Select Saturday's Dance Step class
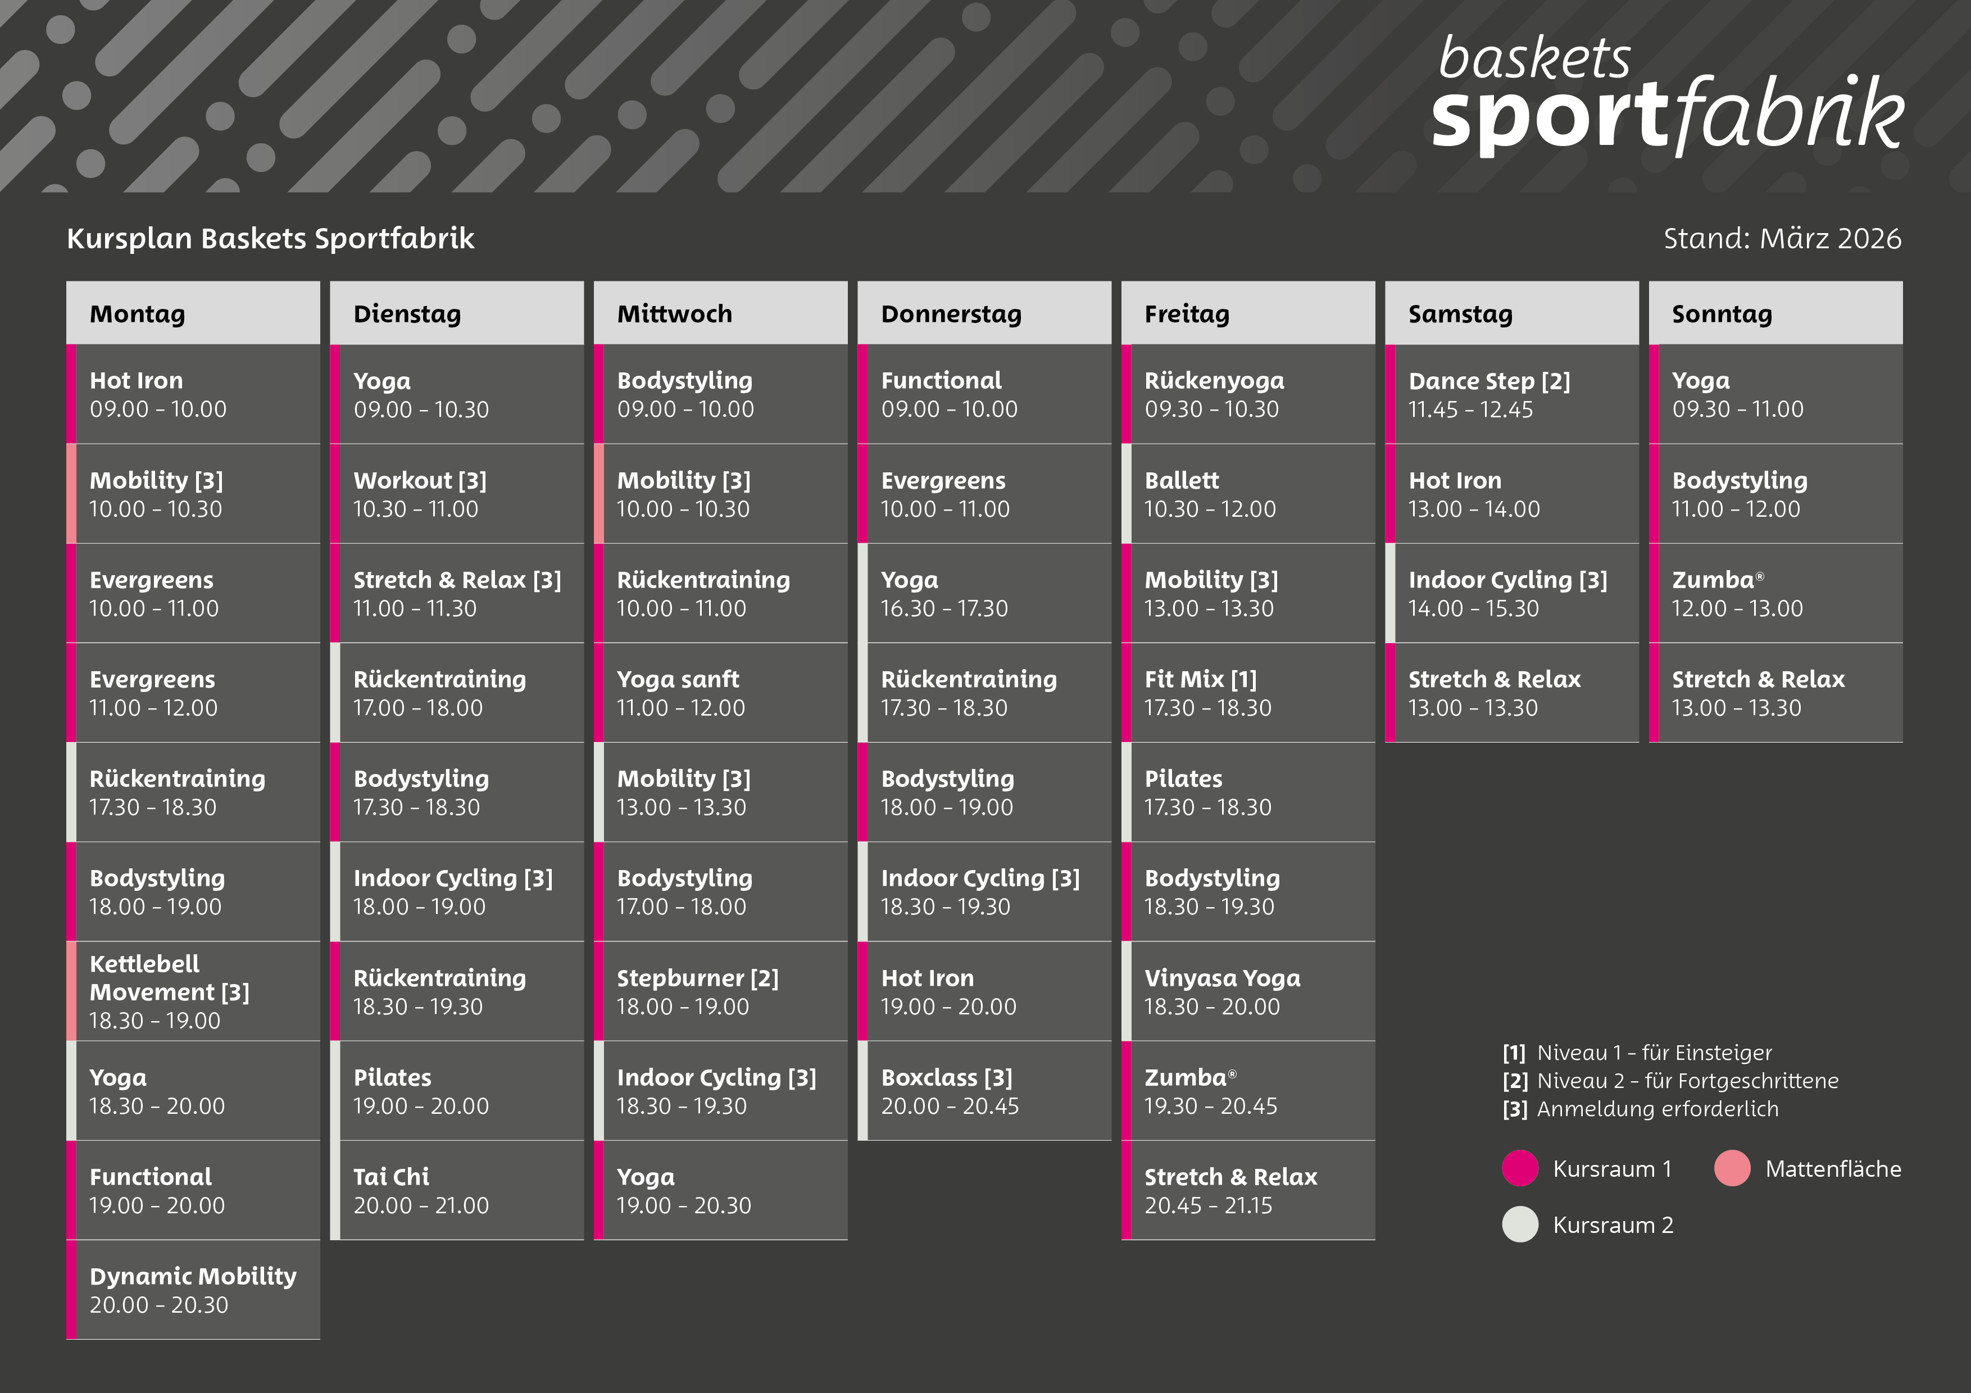Screen dimensions: 1971x1393 pyautogui.click(x=1511, y=394)
